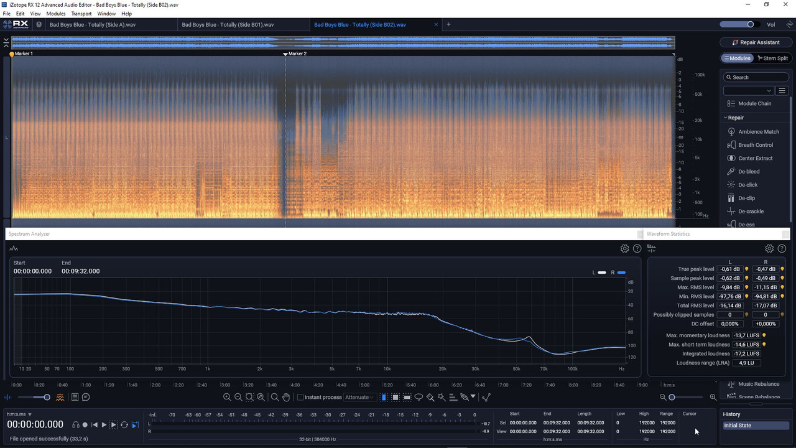Screen dimensions: 796x448
Task: Collapse the Repair module category
Action: [734, 118]
